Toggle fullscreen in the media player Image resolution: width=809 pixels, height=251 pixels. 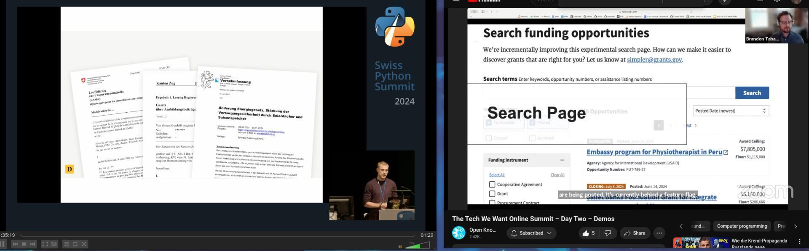click(45, 244)
